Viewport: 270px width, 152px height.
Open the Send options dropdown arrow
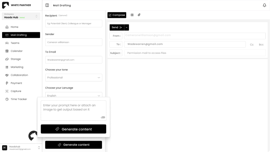[127, 27]
